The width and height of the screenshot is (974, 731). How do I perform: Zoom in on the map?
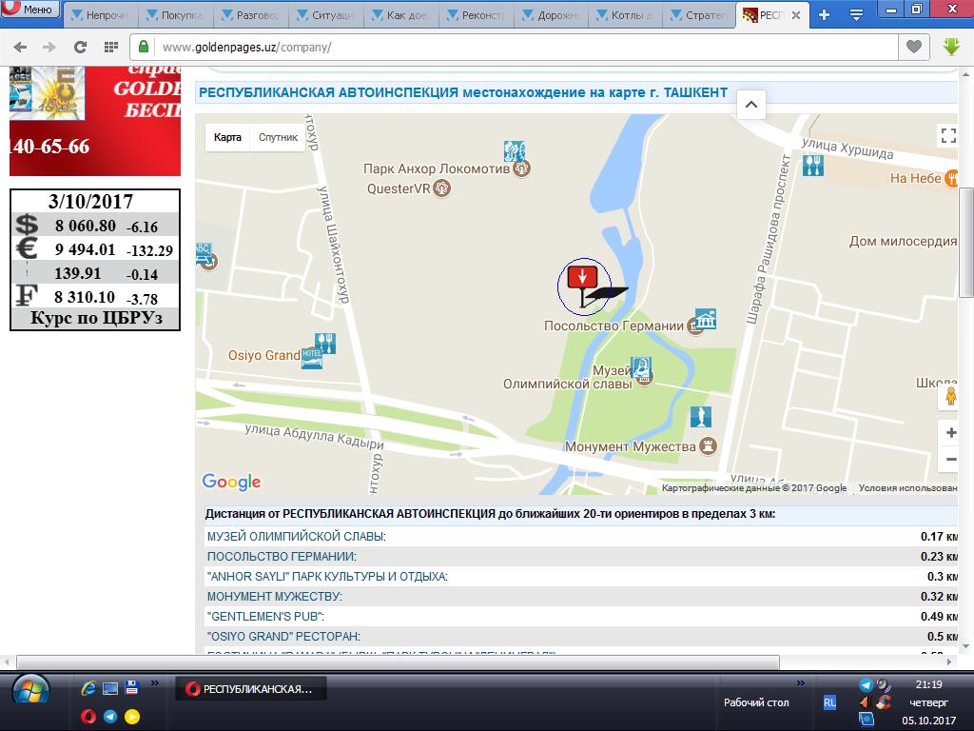click(x=950, y=433)
